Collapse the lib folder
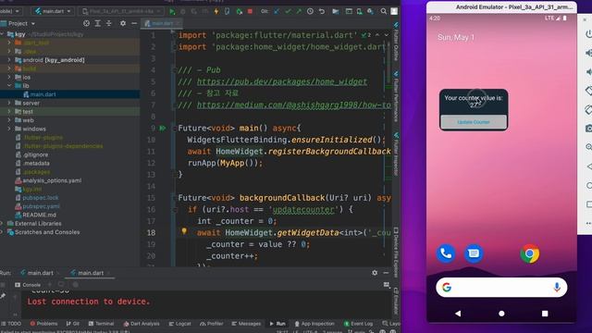 click(9, 86)
